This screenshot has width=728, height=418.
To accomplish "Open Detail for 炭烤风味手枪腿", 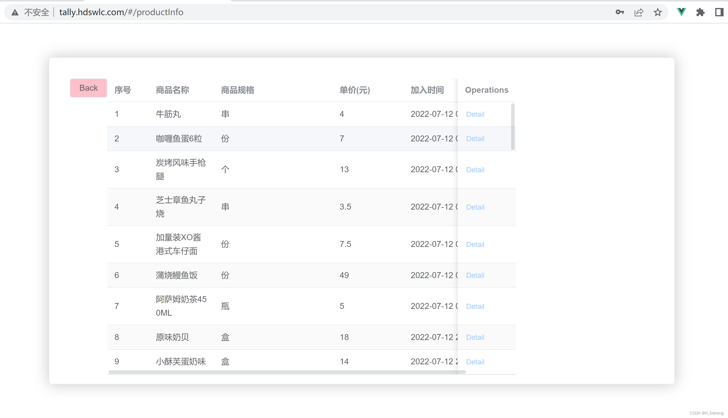I will point(475,170).
